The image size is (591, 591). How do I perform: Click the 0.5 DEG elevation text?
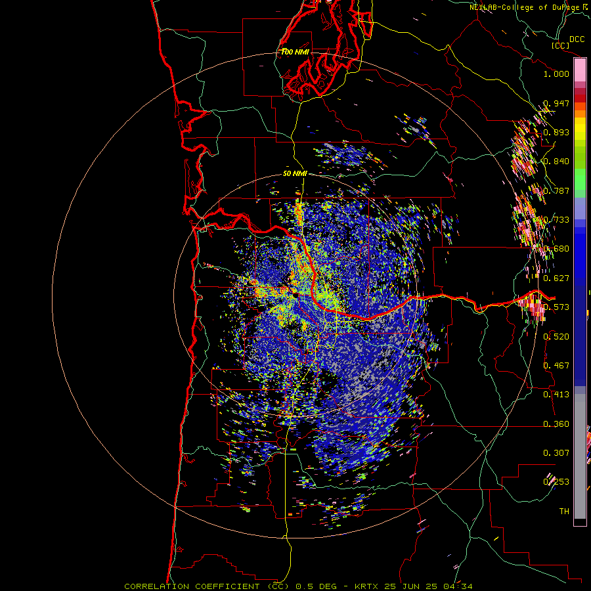pos(317,586)
